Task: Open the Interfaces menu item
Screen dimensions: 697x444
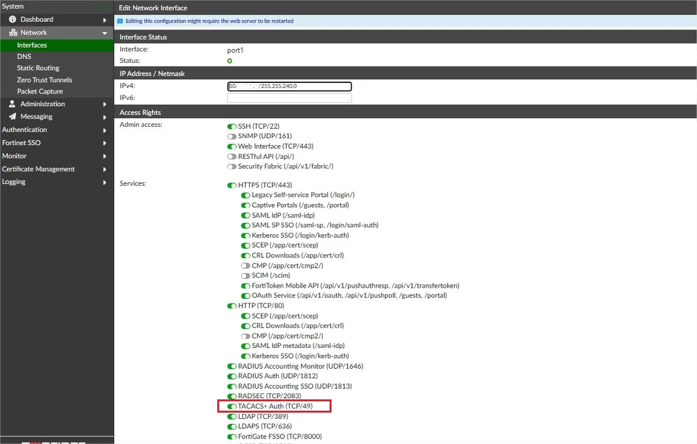Action: [x=57, y=45]
